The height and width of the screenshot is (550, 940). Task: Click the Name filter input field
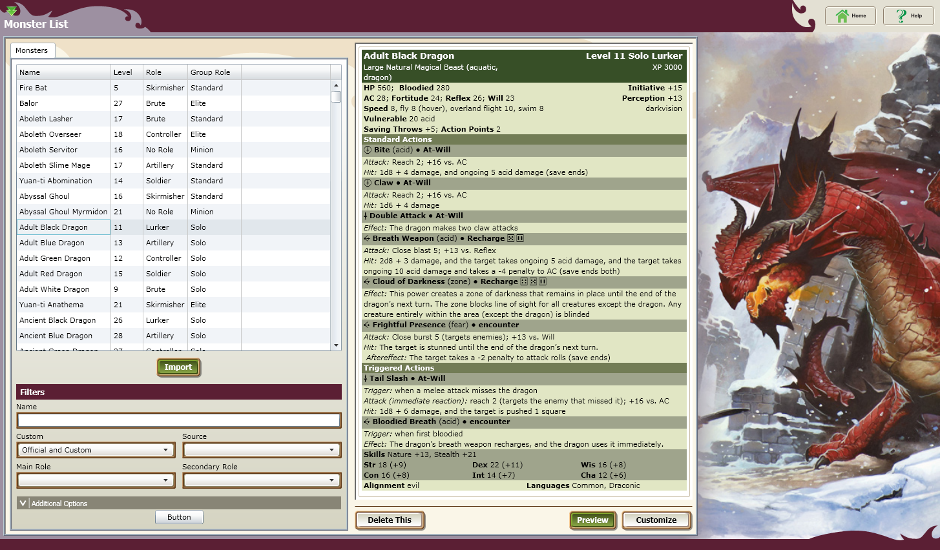[x=179, y=420]
